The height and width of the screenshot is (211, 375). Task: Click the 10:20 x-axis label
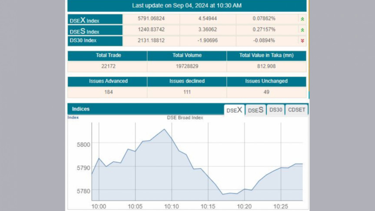coord(244,206)
